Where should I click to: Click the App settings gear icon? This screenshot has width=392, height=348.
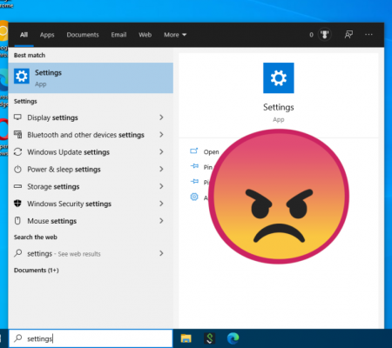coord(194,197)
